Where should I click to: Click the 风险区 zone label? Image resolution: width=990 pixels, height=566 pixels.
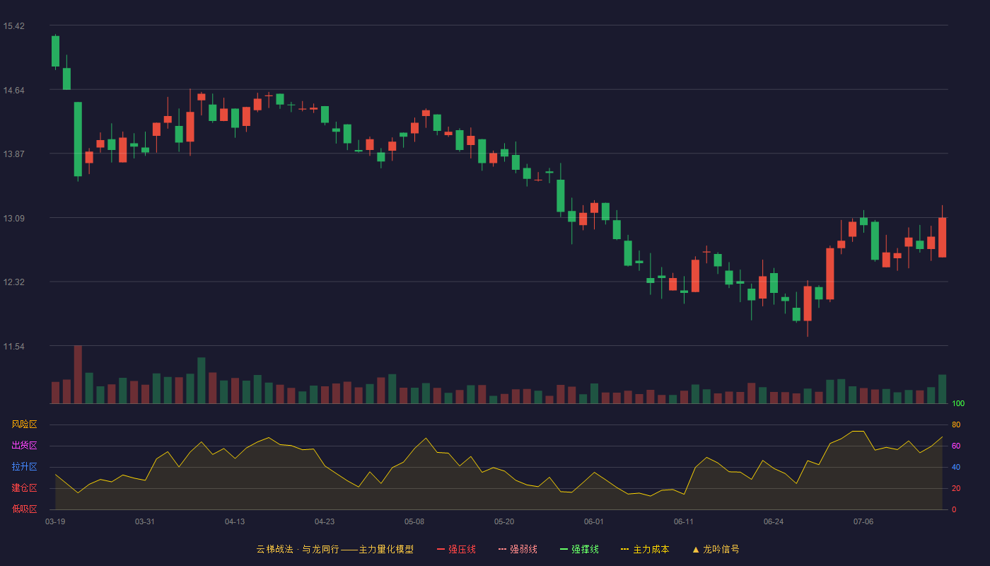(x=24, y=424)
